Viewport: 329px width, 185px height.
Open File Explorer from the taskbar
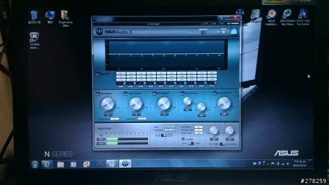pyautogui.click(x=61, y=165)
